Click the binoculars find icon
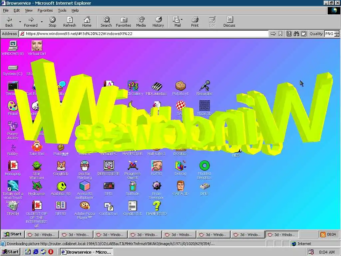This screenshot has height=256, width=341. [296, 34]
